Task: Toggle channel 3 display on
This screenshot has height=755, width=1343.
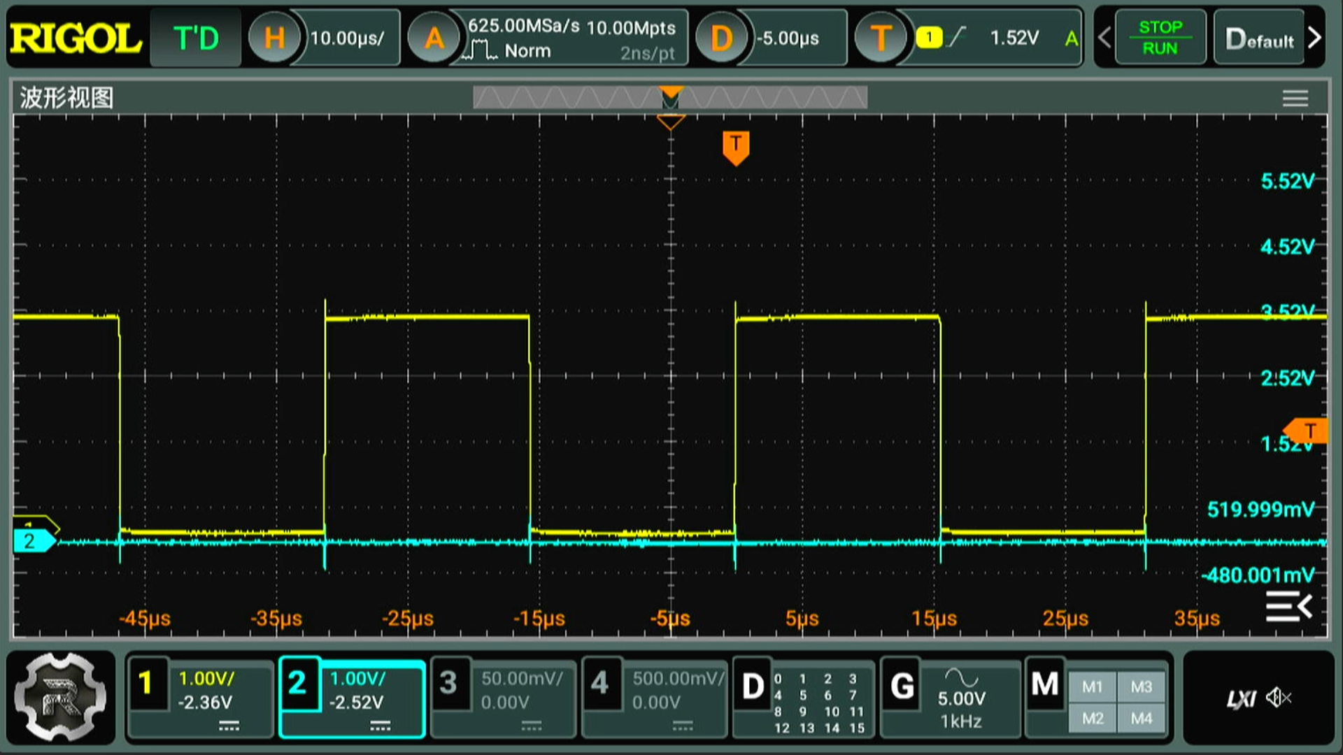Action: point(448,684)
